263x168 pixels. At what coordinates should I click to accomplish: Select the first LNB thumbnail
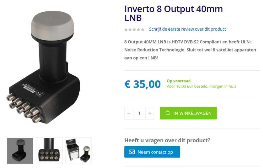[20, 151]
